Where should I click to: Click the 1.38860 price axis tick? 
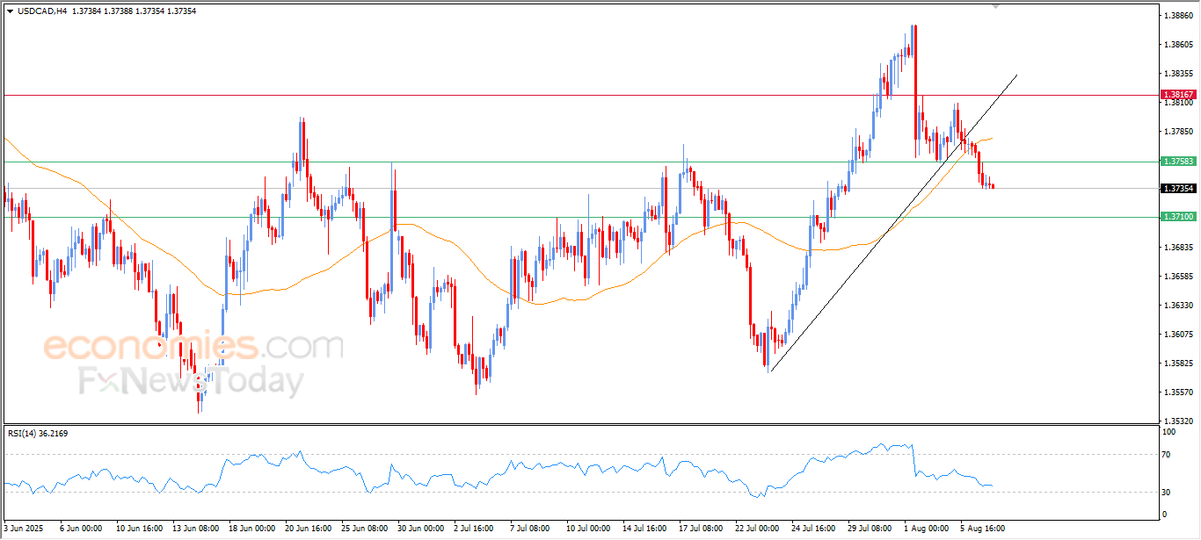1178,16
